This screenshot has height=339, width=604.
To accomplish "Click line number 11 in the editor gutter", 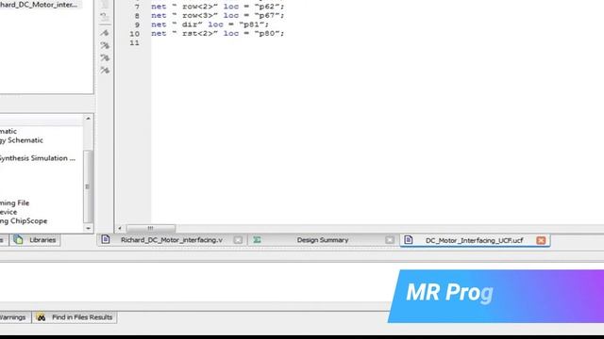I will (134, 42).
